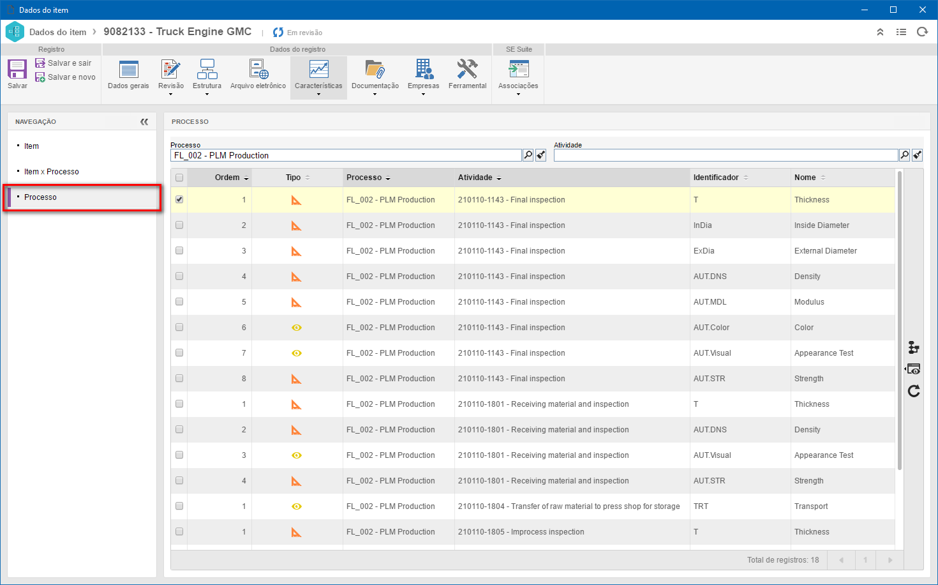The height and width of the screenshot is (585, 938).
Task: Clear the Processo field
Action: (x=540, y=155)
